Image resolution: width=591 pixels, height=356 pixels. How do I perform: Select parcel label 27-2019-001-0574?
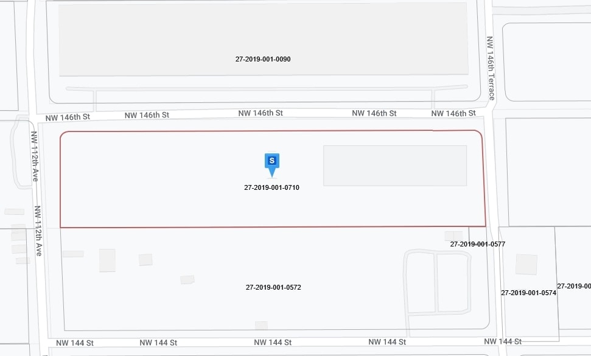[x=528, y=293]
